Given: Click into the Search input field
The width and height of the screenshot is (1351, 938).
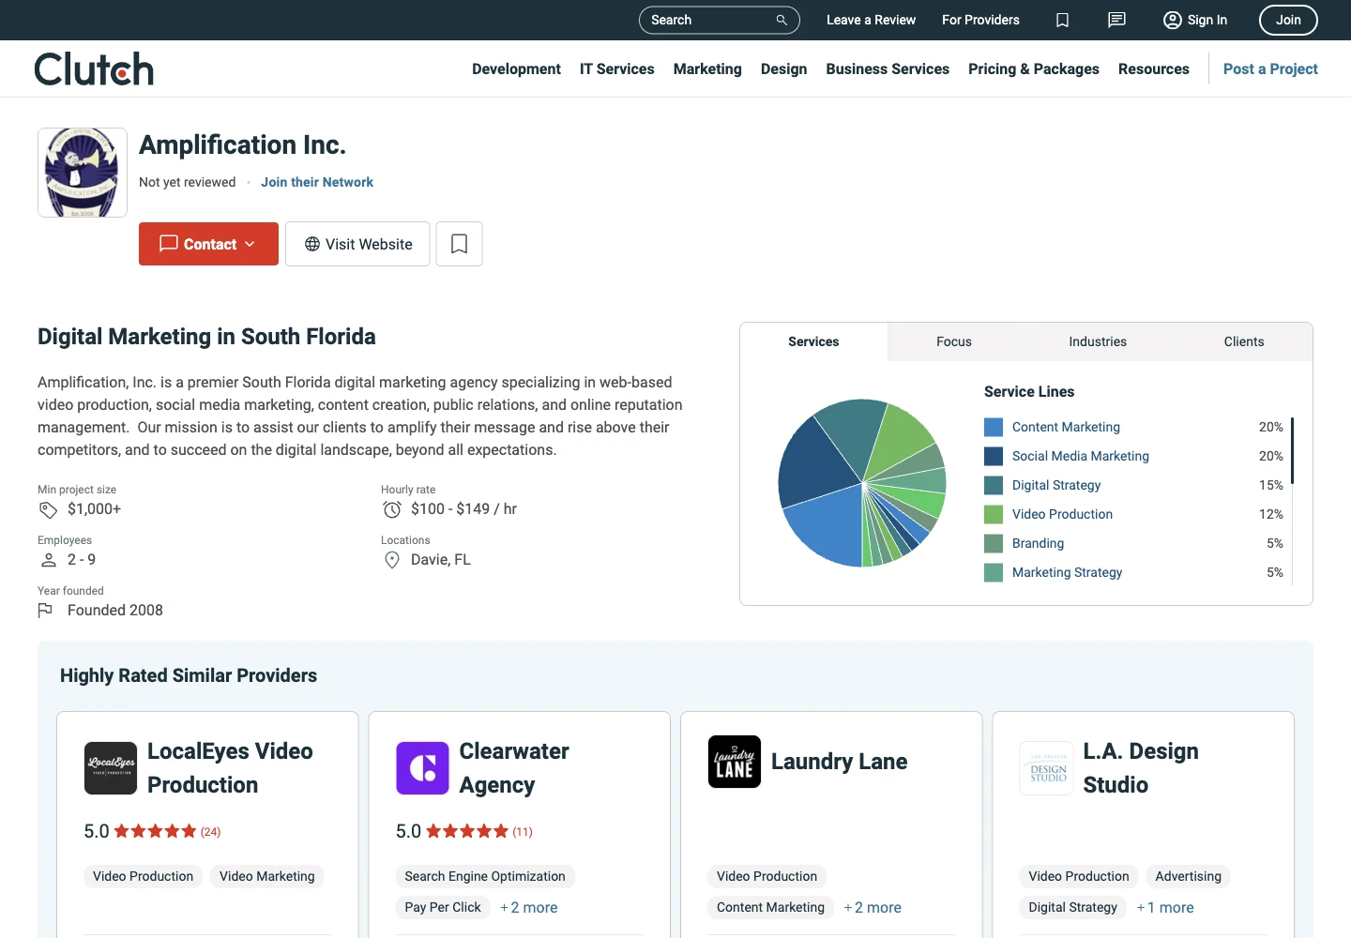Looking at the screenshot, I should pyautogui.click(x=708, y=20).
